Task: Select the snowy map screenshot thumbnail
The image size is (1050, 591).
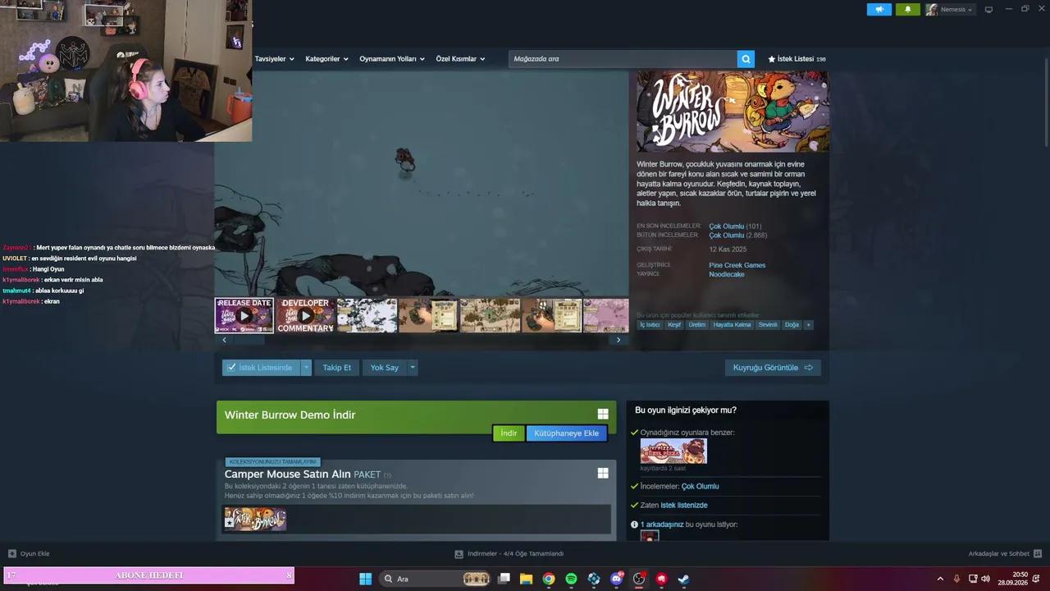Action: click(367, 315)
